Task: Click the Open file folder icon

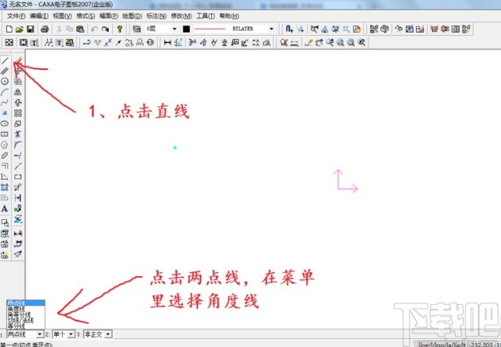Action: click(20, 29)
